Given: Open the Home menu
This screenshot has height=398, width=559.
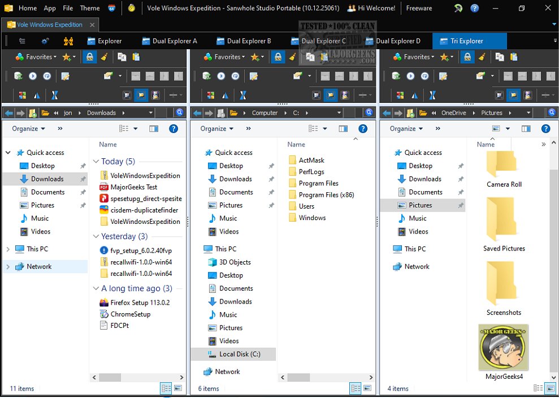Looking at the screenshot, I should coord(28,8).
